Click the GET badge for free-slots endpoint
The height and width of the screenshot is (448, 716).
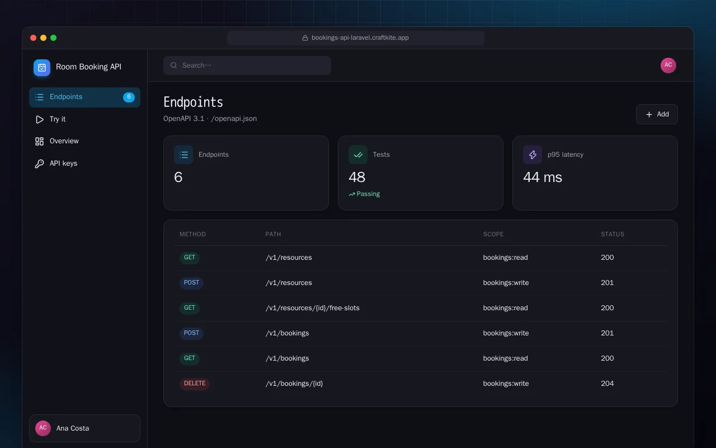[x=190, y=308]
